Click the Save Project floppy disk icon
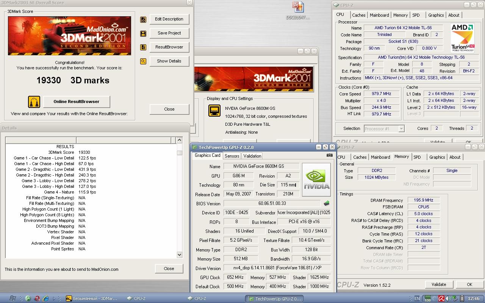The height and width of the screenshot is (303, 485). point(143,33)
